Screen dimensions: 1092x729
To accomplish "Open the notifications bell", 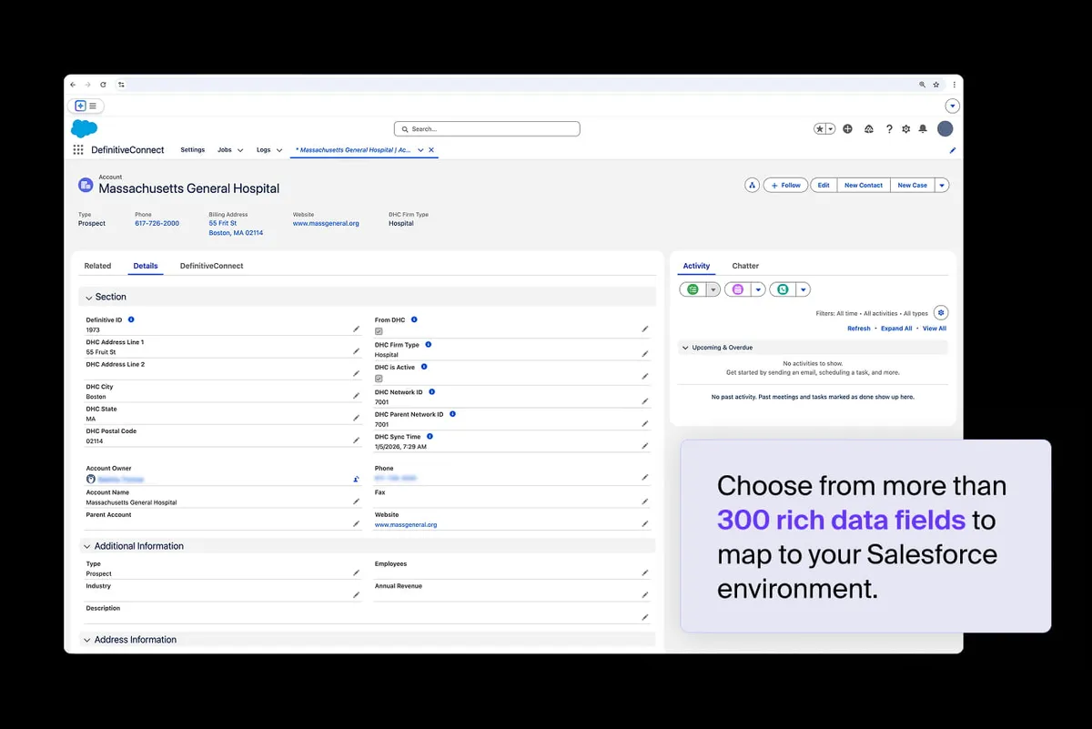I will tap(923, 129).
